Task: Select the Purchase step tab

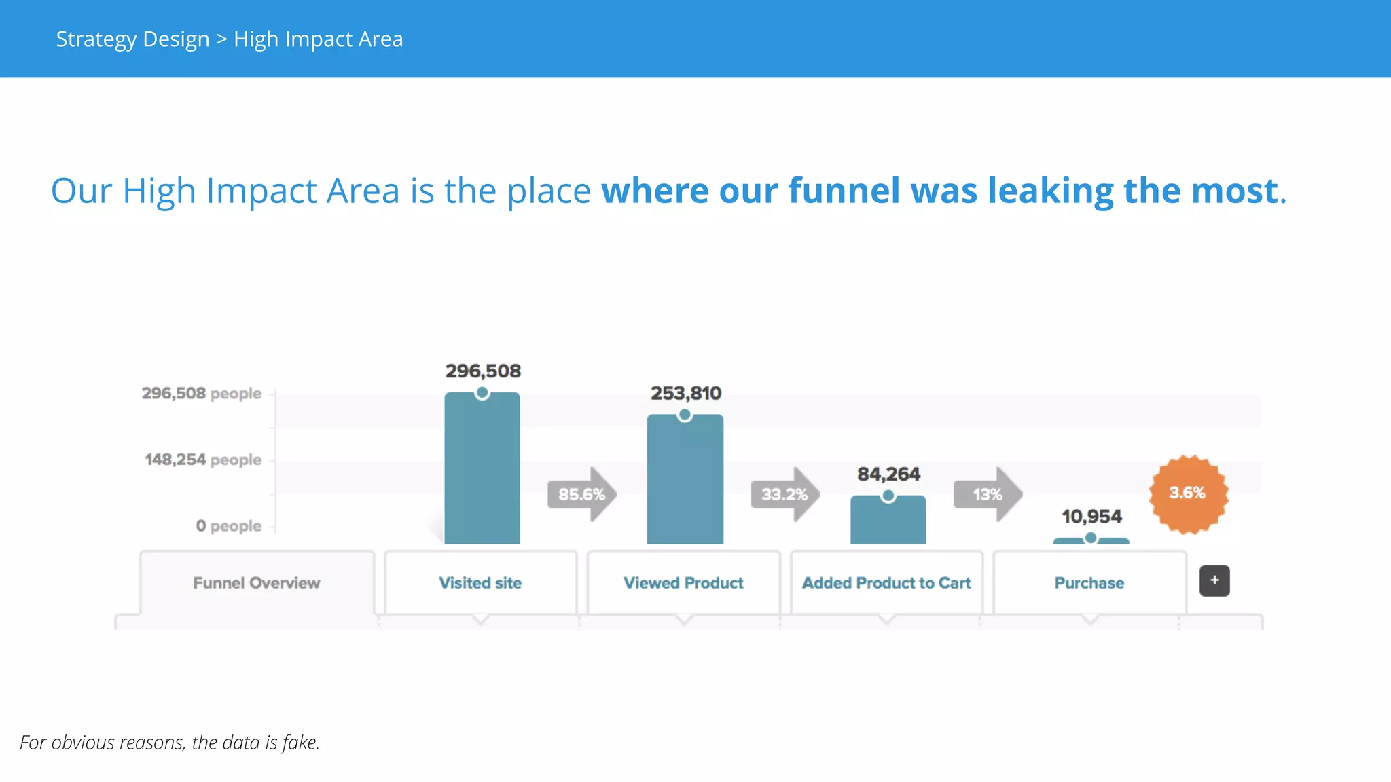Action: pos(1089,583)
